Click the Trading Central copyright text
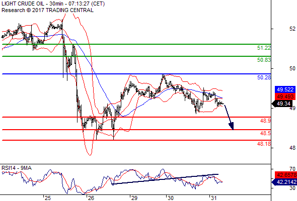 (47, 10)
